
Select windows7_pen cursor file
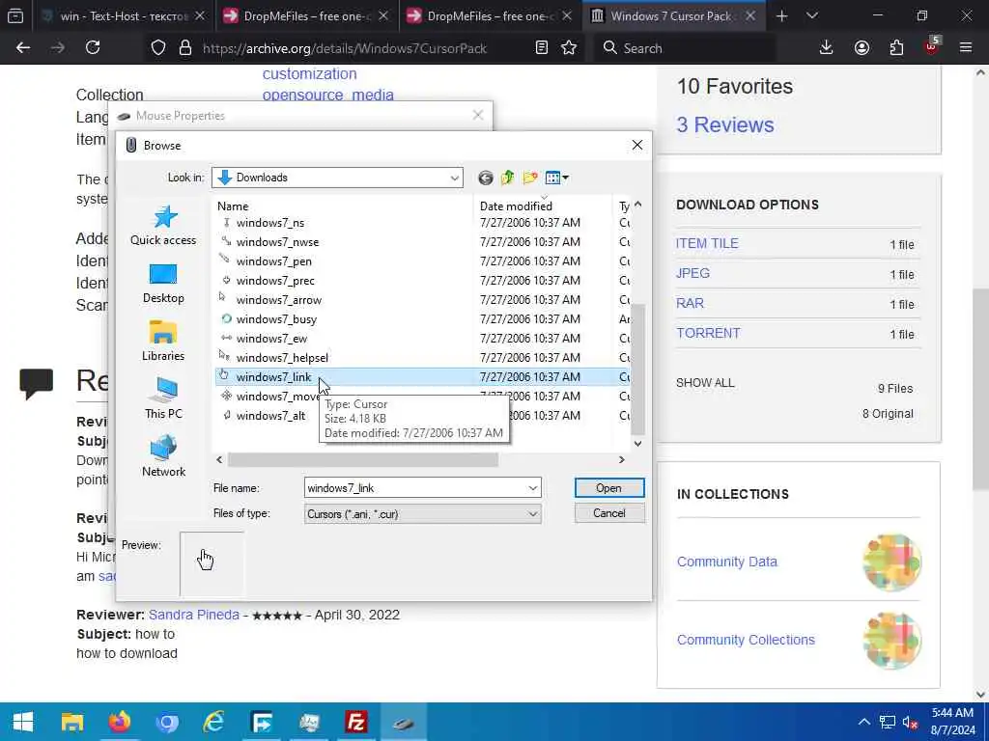click(273, 261)
